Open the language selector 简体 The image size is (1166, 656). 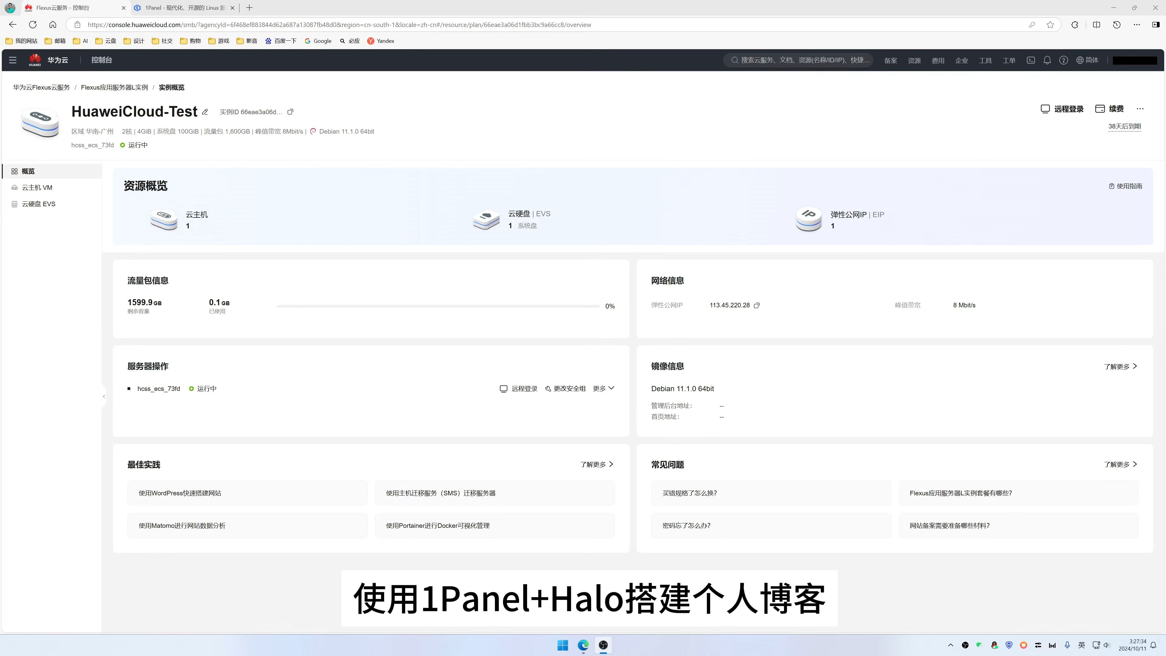point(1087,60)
